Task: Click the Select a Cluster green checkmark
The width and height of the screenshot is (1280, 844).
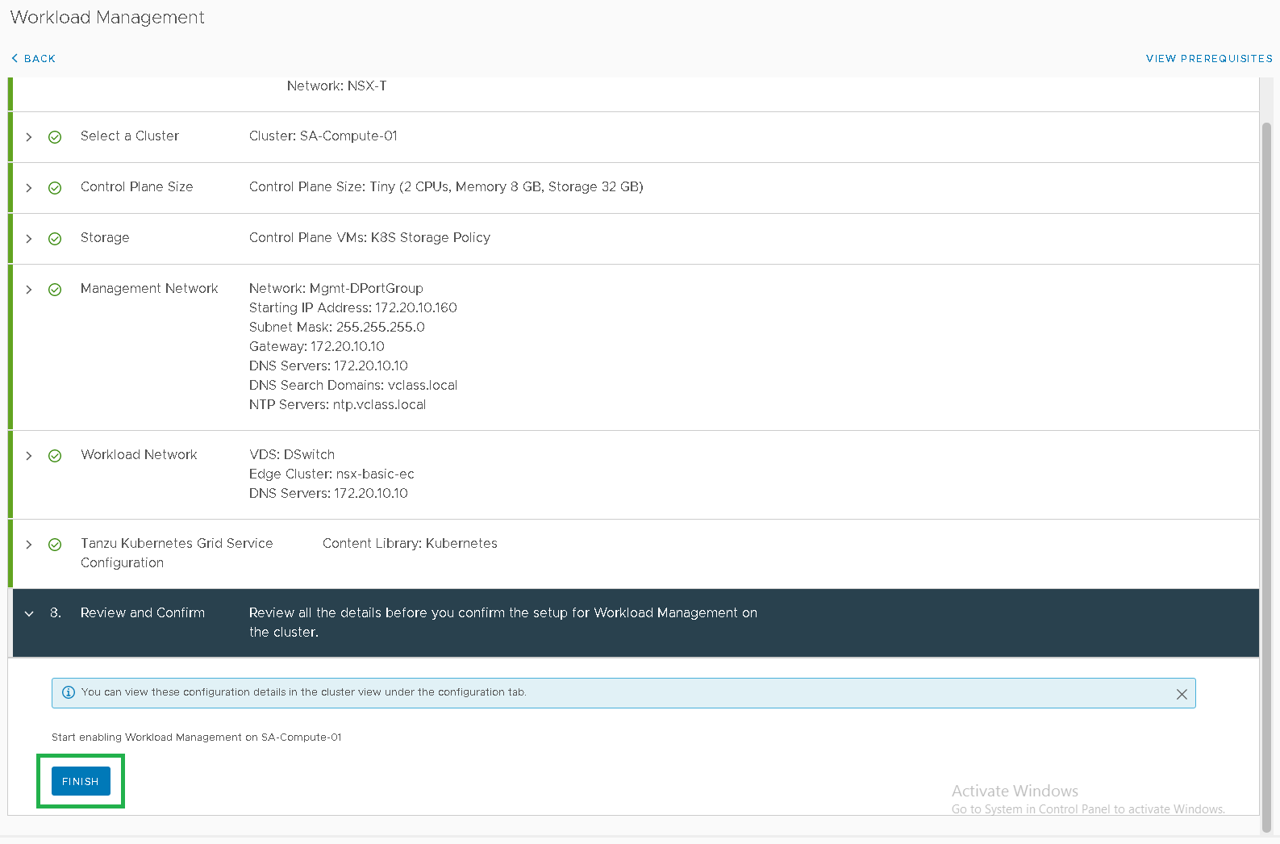Action: click(x=55, y=137)
